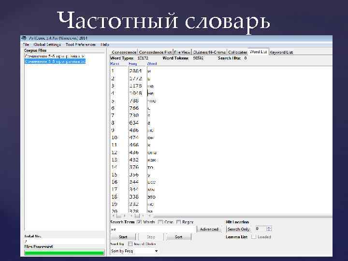Image resolution: width=348 pixels, height=261 pixels.
Task: Select the word 'это' in row 18
Action: point(151,197)
